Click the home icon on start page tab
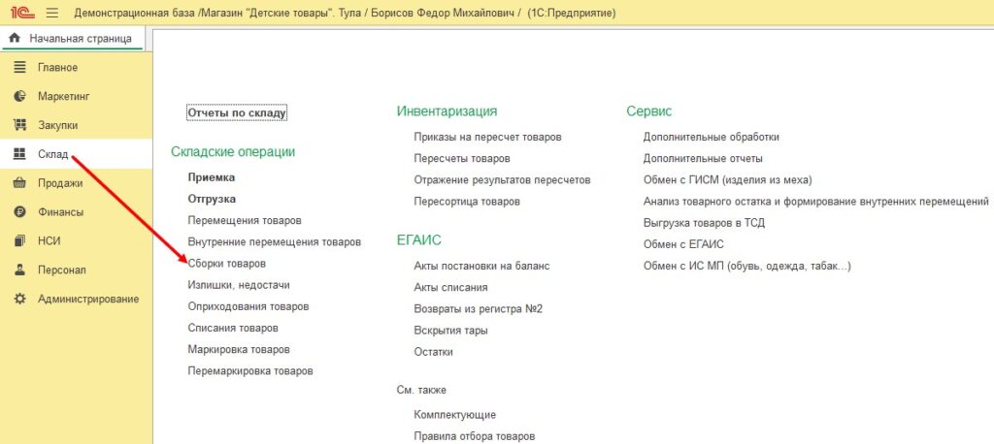994x444 pixels. coord(15,39)
